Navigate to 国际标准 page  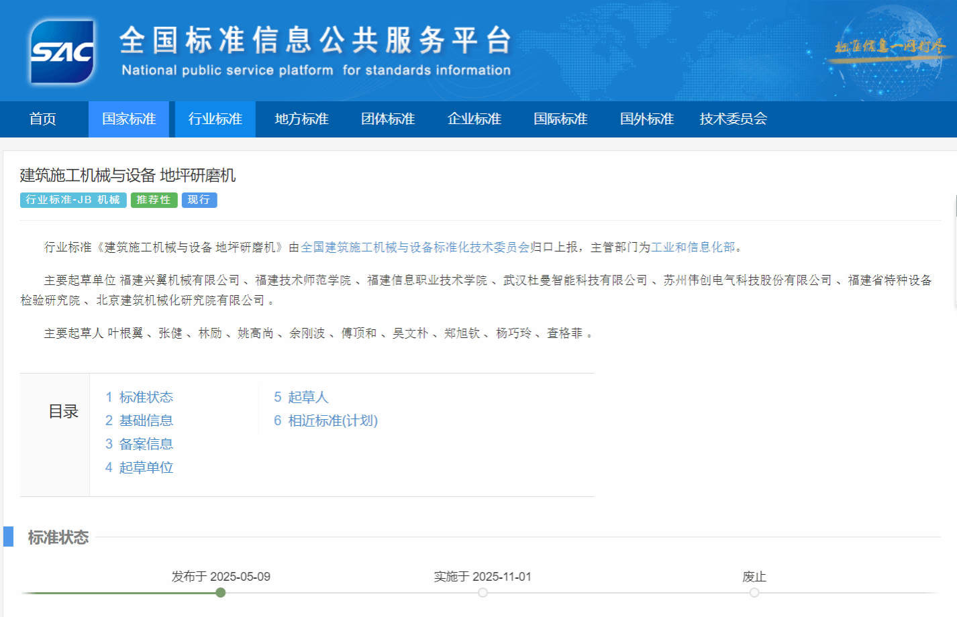(560, 119)
